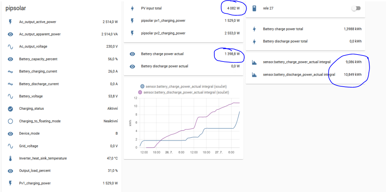Toggle the rele 27 switch

[356, 8]
